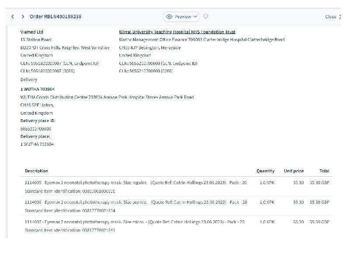Screen dimensions: 346x267
Task: Click the info circle icon beside Preview
Action: click(x=206, y=16)
